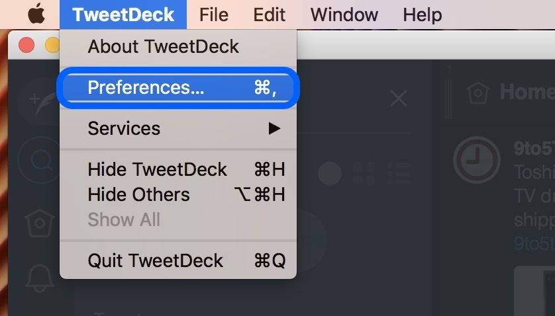Close the panel with the X icon
Viewport: 555px width, 316px height.
tap(399, 99)
